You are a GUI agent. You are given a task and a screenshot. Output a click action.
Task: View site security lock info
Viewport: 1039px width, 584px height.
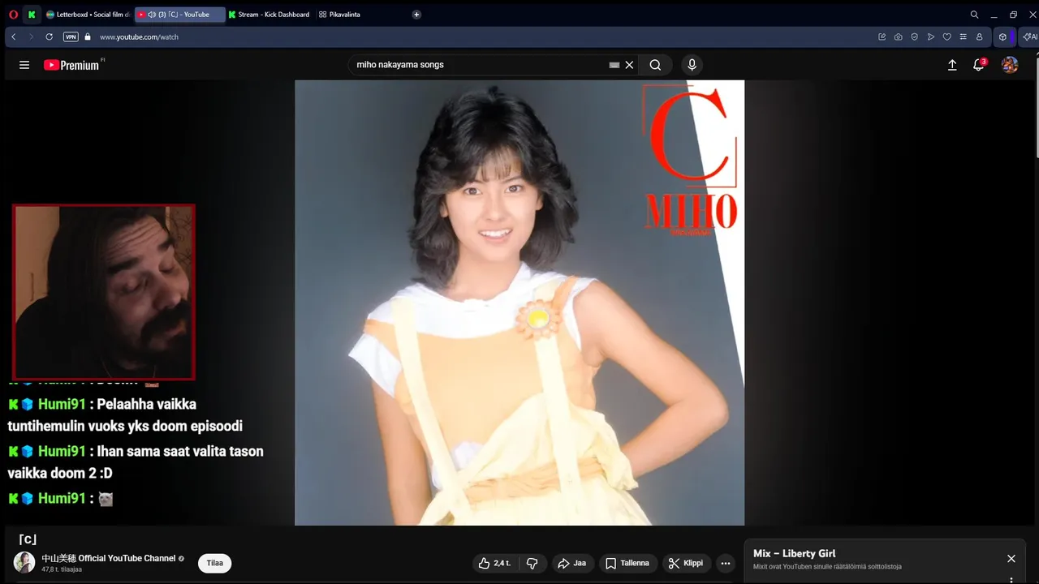88,36
